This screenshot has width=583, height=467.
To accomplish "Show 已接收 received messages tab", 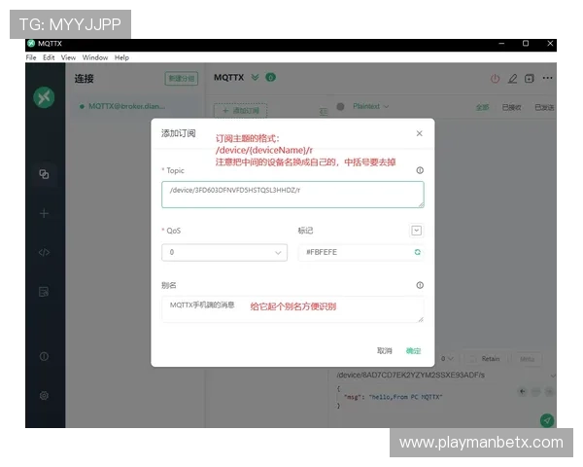I will [x=511, y=107].
